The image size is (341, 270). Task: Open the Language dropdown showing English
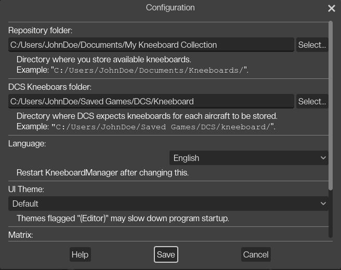[x=248, y=158]
